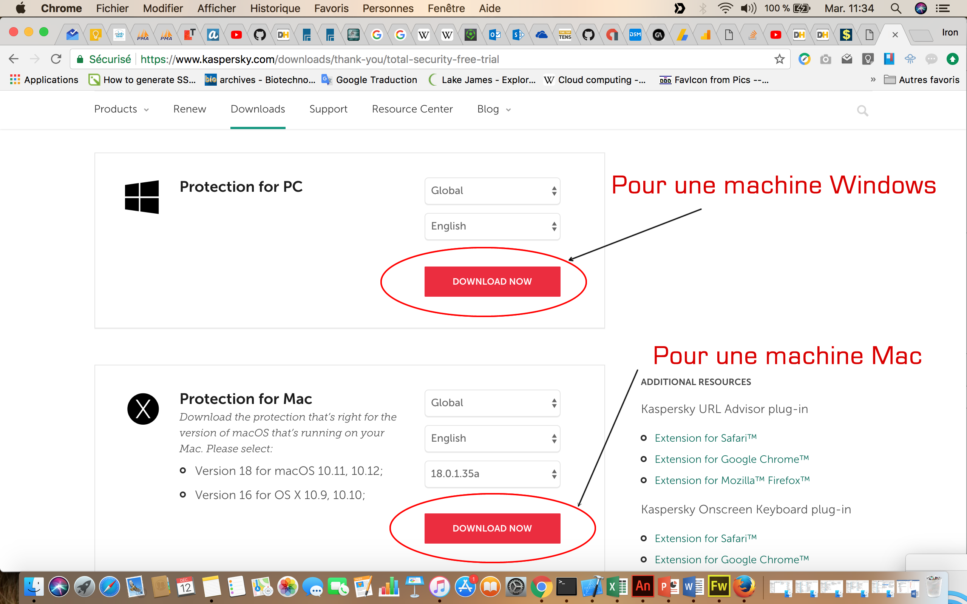
Task: Open the Historique menu in menu bar
Action: coord(275,8)
